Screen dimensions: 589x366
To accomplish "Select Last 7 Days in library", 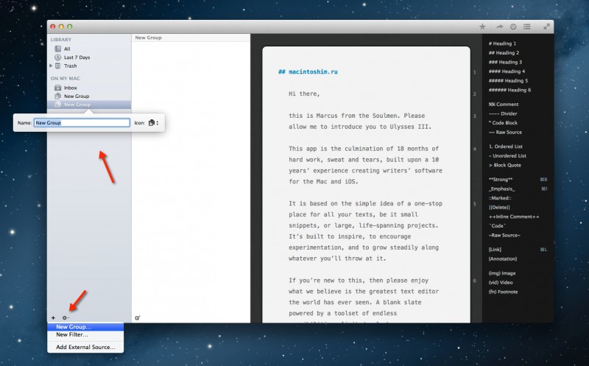I will [x=77, y=57].
